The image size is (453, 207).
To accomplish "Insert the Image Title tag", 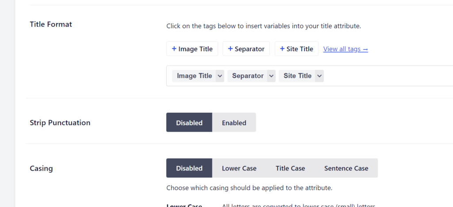I will (196, 49).
